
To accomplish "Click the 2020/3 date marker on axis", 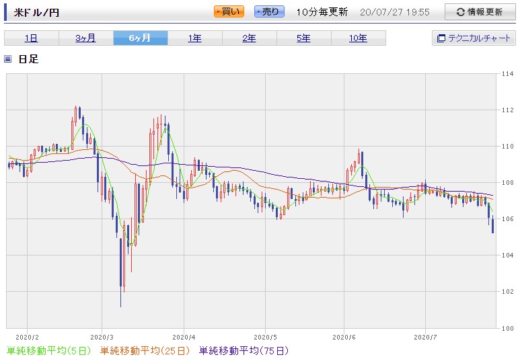I will tap(102, 337).
